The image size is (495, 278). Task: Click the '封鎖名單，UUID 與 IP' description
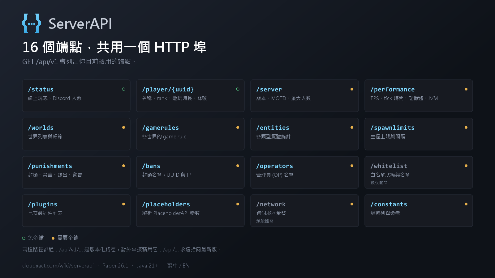[x=167, y=175]
